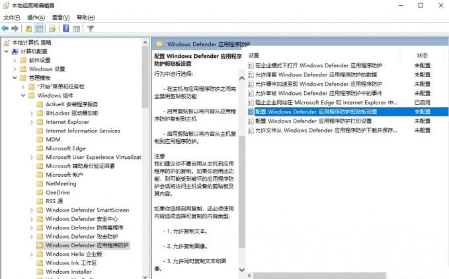Collapse the 计算机配置 node

(x=7, y=51)
